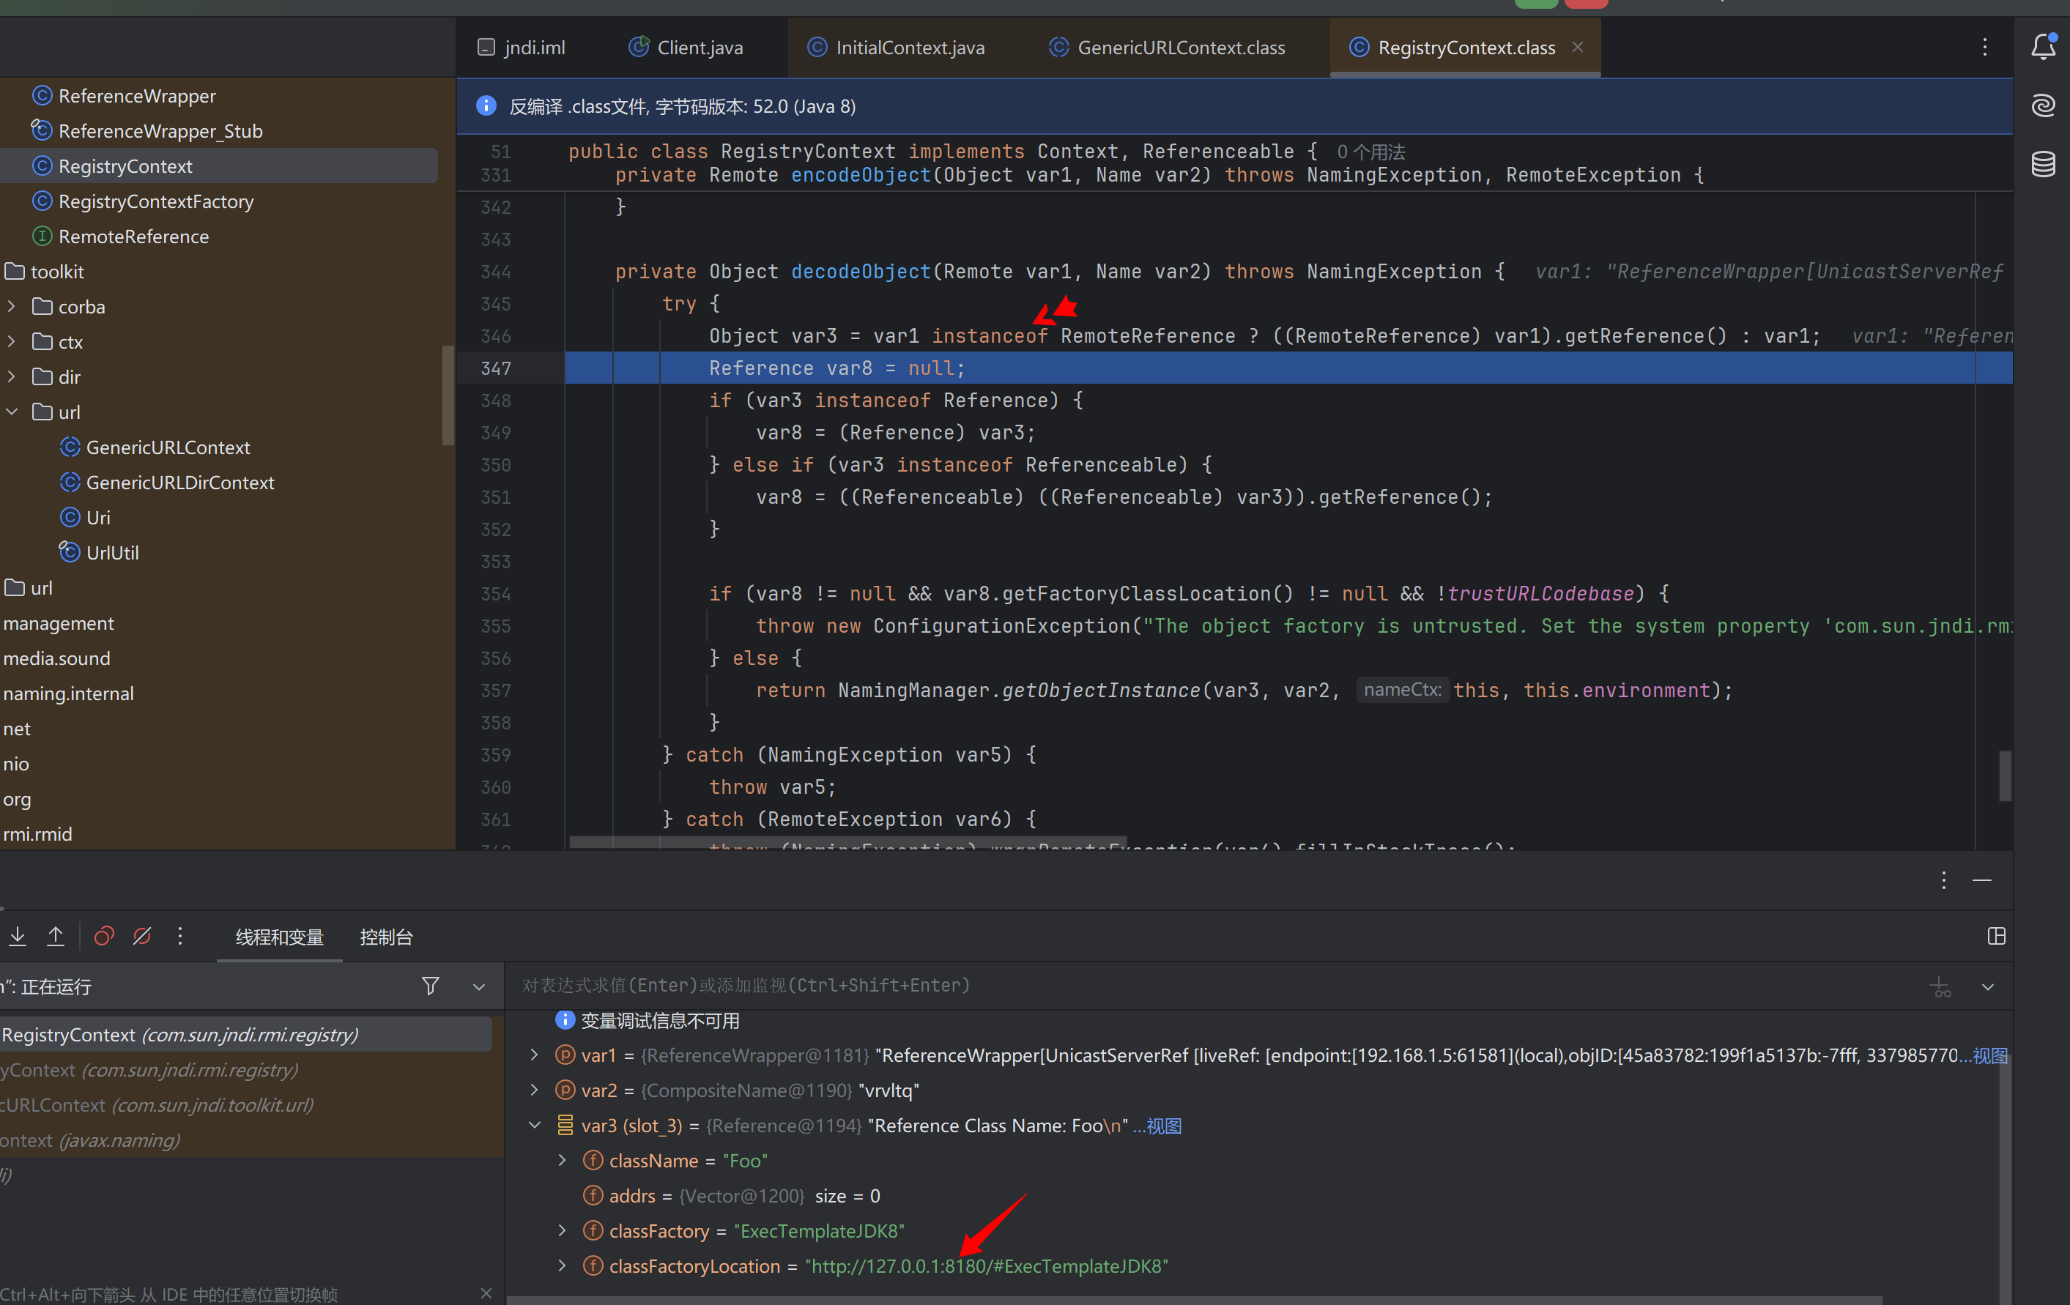Collapse the url folder in tree
The height and width of the screenshot is (1305, 2070).
point(12,412)
